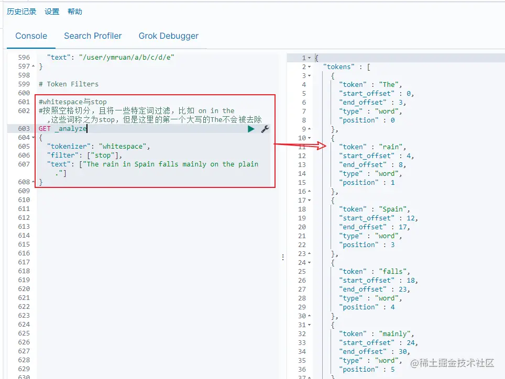Image resolution: width=505 pixels, height=379 pixels.
Task: Click the panel resize handle dots
Action: (x=283, y=257)
